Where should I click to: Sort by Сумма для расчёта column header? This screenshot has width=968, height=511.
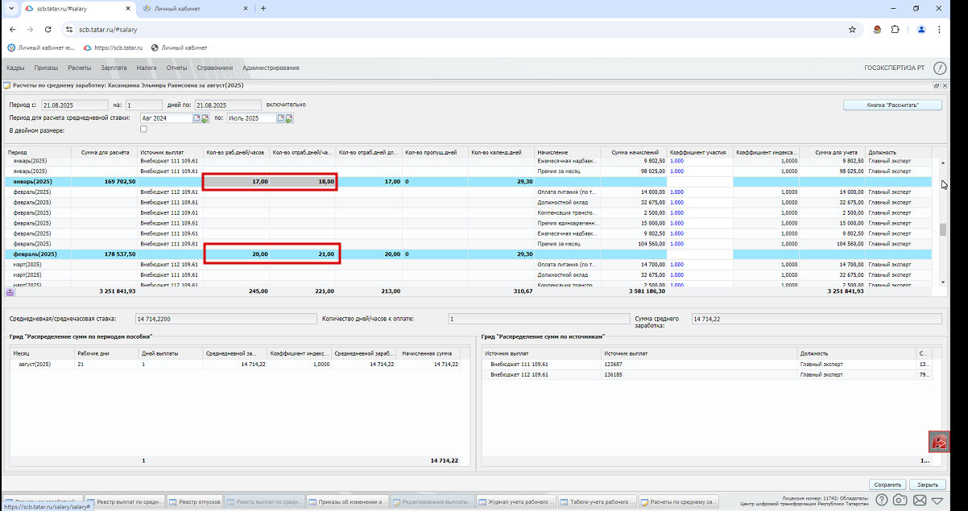coord(105,152)
